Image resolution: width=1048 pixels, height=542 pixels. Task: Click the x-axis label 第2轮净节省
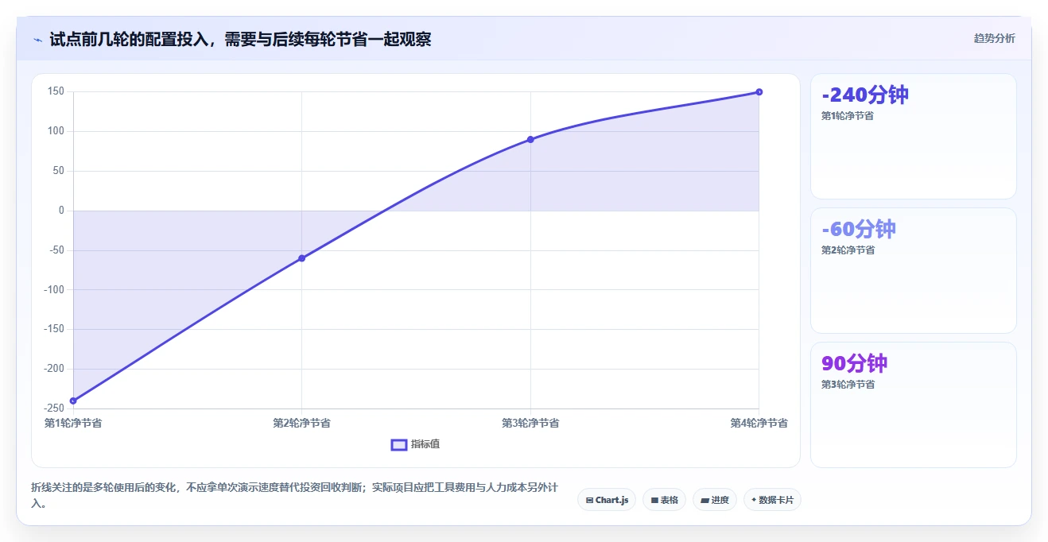301,423
